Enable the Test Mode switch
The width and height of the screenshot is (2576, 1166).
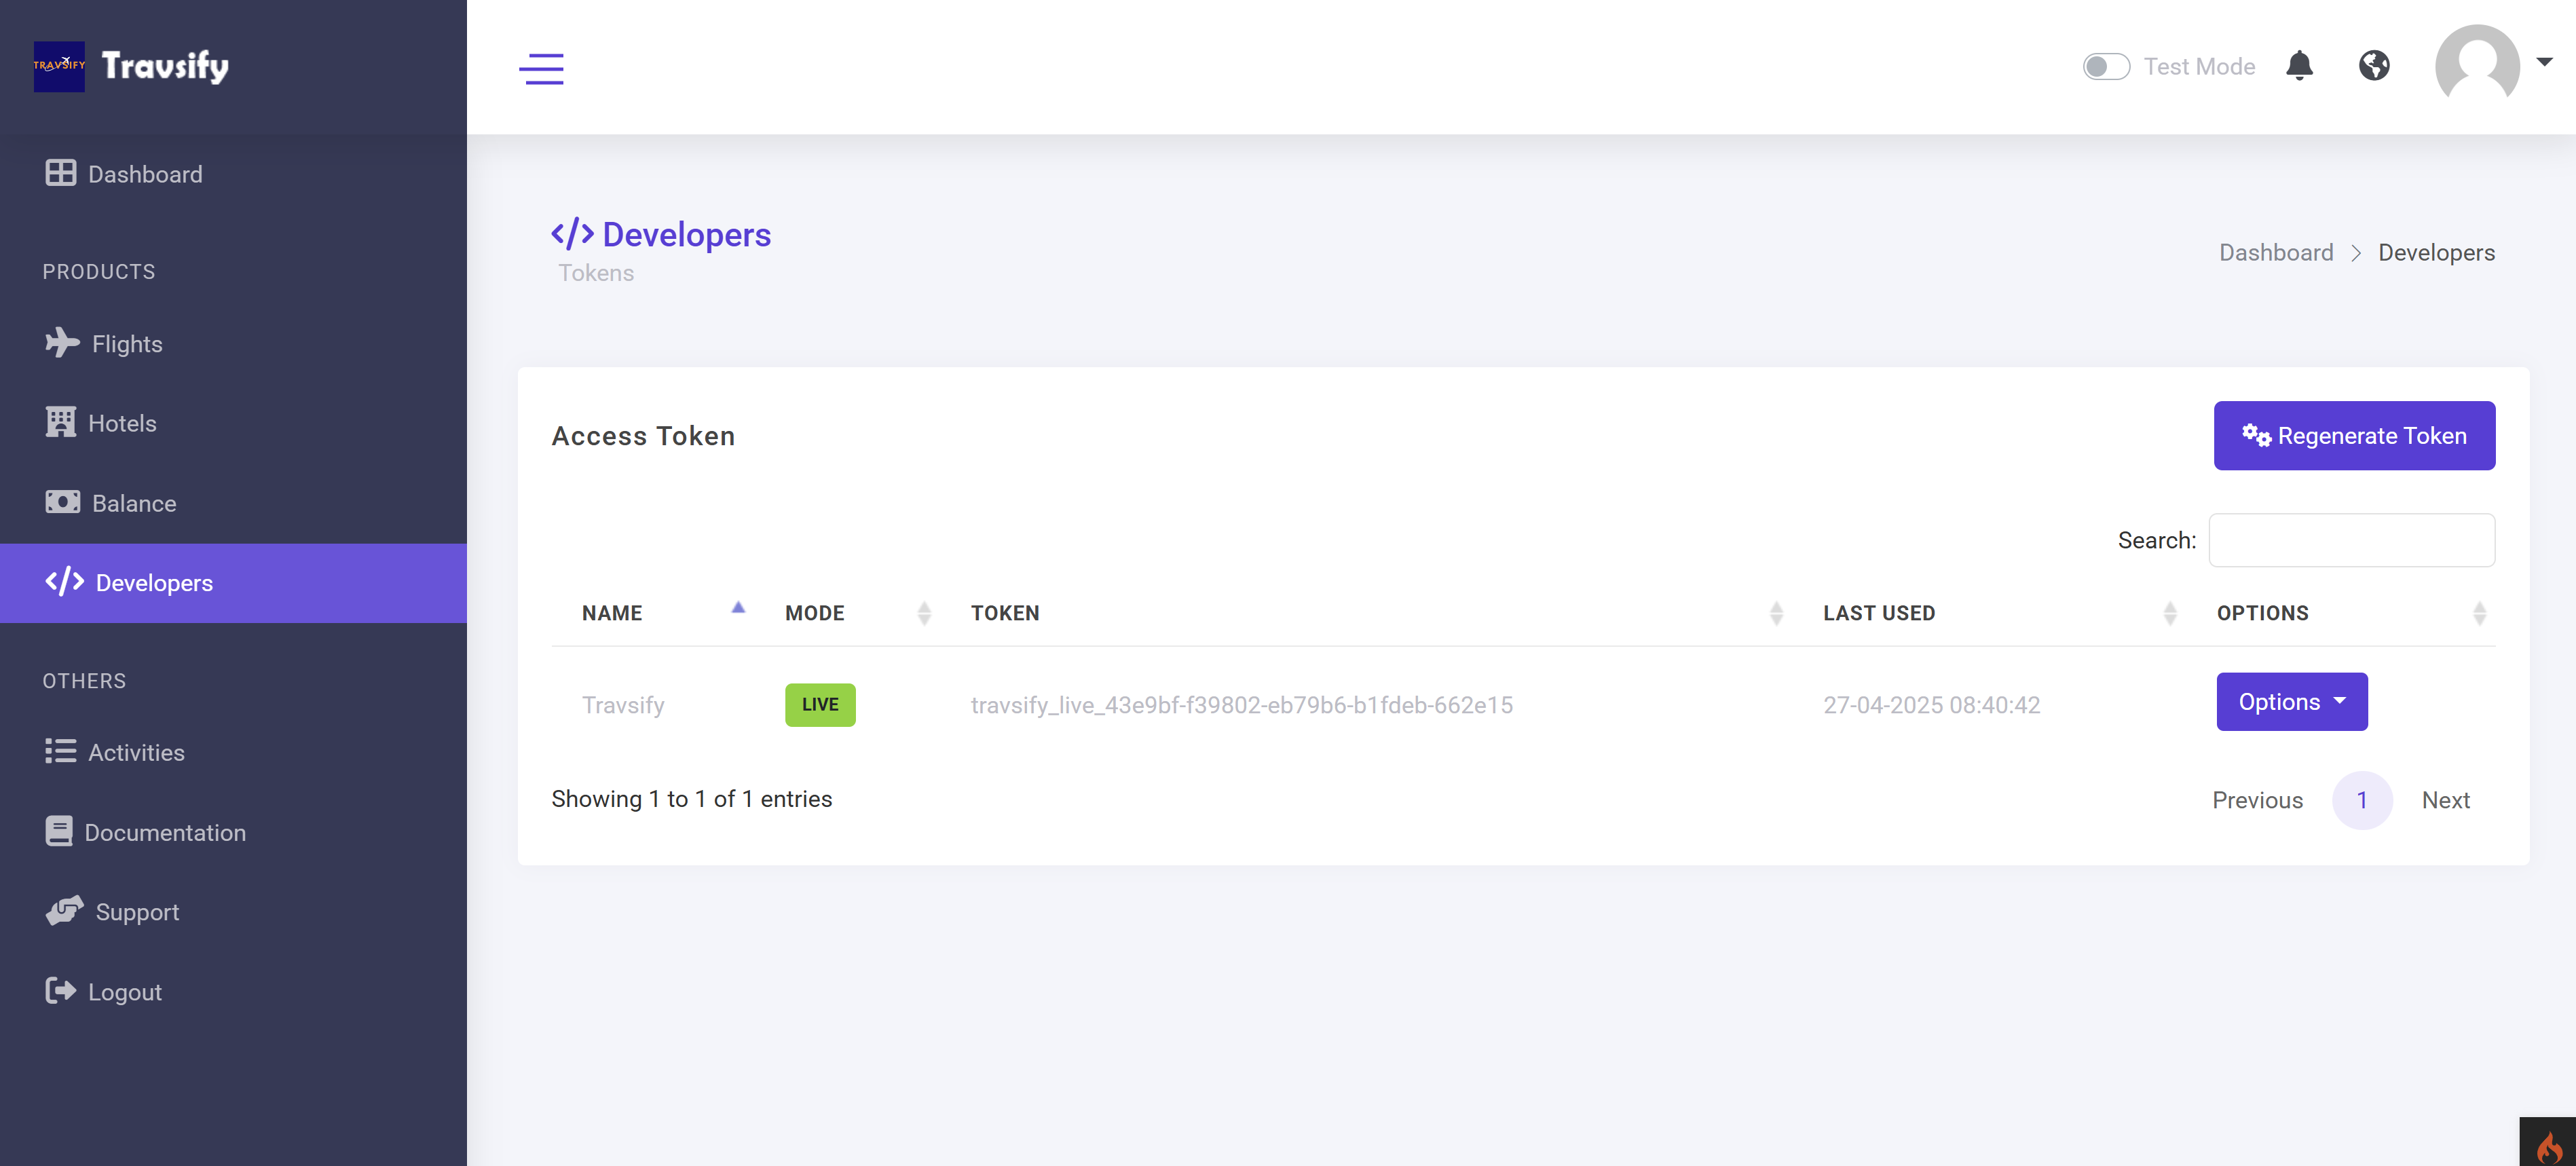[2106, 66]
